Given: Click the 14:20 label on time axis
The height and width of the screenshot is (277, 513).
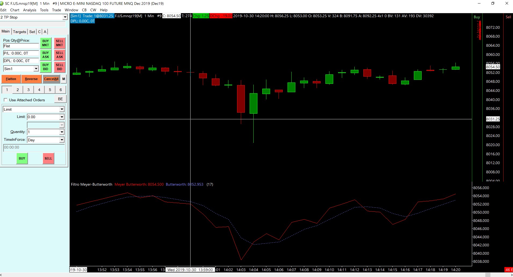Looking at the screenshot, I should coord(456,270).
